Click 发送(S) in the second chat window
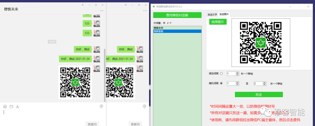 [x=135, y=124]
